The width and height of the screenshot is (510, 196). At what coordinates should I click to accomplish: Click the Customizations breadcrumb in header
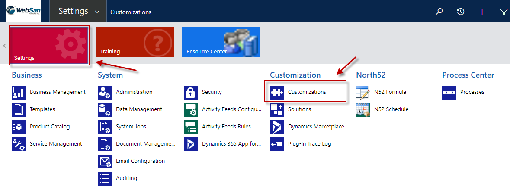[131, 12]
